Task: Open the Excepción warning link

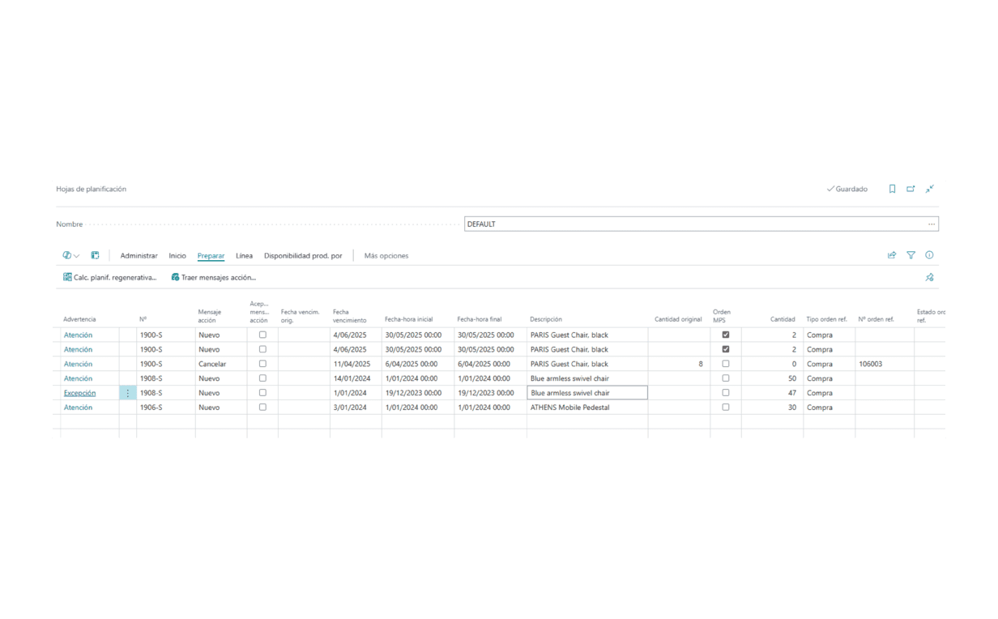Action: (x=79, y=393)
